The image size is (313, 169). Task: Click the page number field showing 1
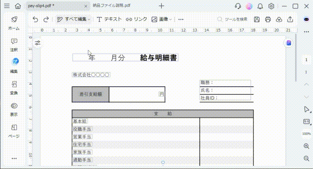[x=306, y=60]
